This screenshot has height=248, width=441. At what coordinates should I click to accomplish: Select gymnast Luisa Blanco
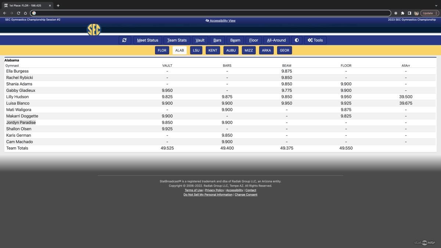click(18, 103)
